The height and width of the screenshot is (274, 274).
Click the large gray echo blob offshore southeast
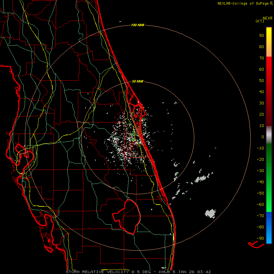click(x=211, y=213)
